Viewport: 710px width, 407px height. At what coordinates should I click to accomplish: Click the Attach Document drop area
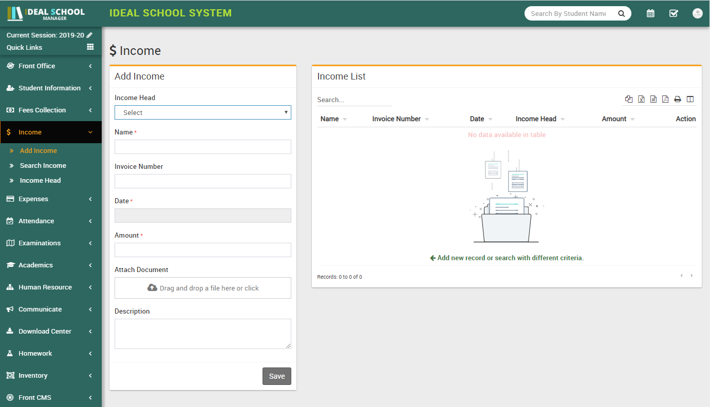tap(203, 288)
